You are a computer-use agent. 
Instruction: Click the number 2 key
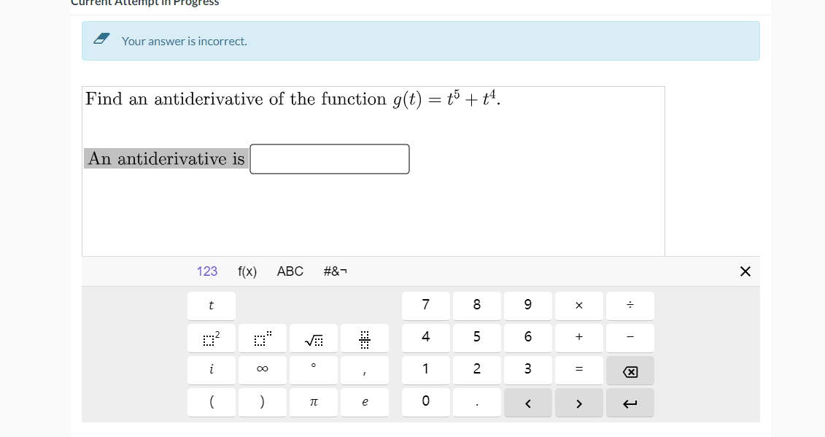click(476, 370)
